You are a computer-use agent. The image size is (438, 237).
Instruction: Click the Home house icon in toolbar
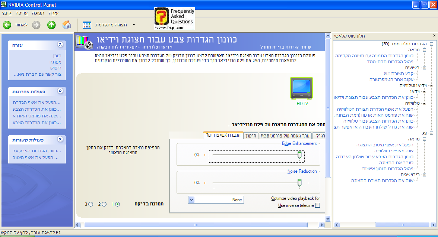(x=67, y=25)
